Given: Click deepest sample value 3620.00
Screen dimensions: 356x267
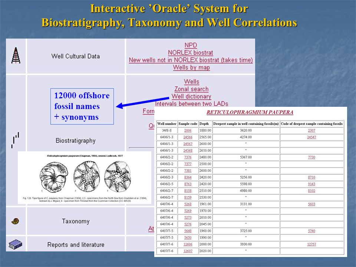Looking at the screenshot, I should 246,131.
